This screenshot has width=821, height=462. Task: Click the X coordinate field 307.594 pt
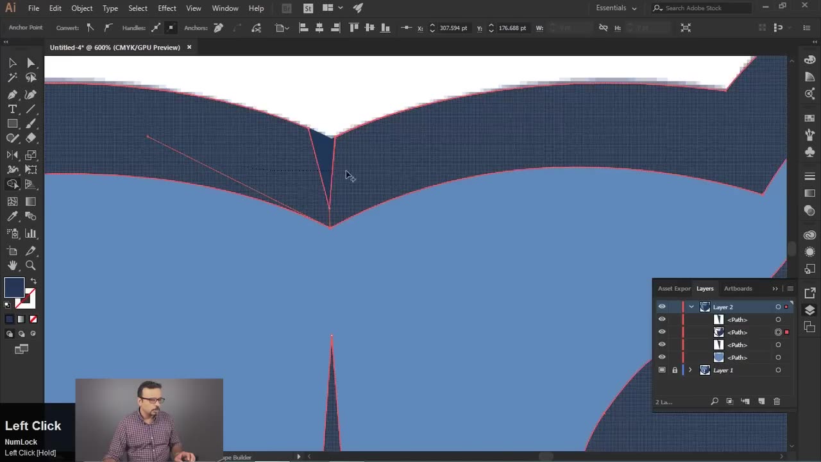click(x=453, y=28)
